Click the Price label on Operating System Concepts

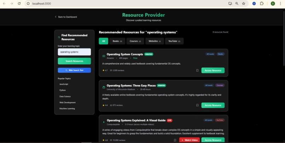point(135,58)
